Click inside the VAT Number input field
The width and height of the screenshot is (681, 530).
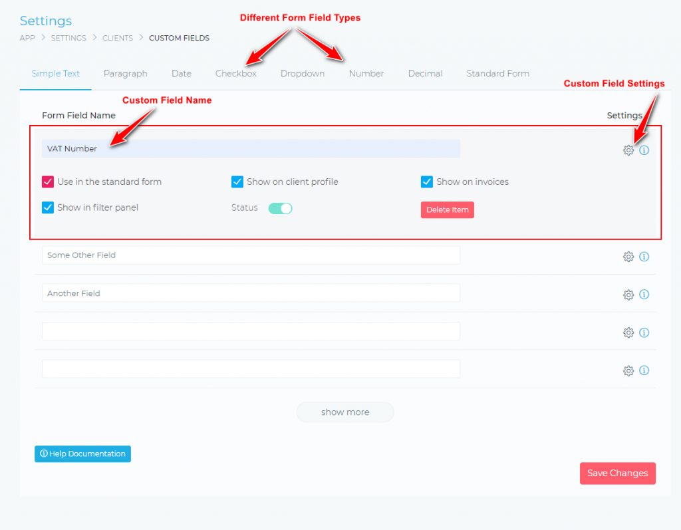pyautogui.click(x=250, y=148)
